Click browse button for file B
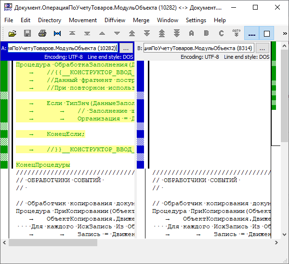The height and width of the screenshot is (264, 289). tap(262, 48)
